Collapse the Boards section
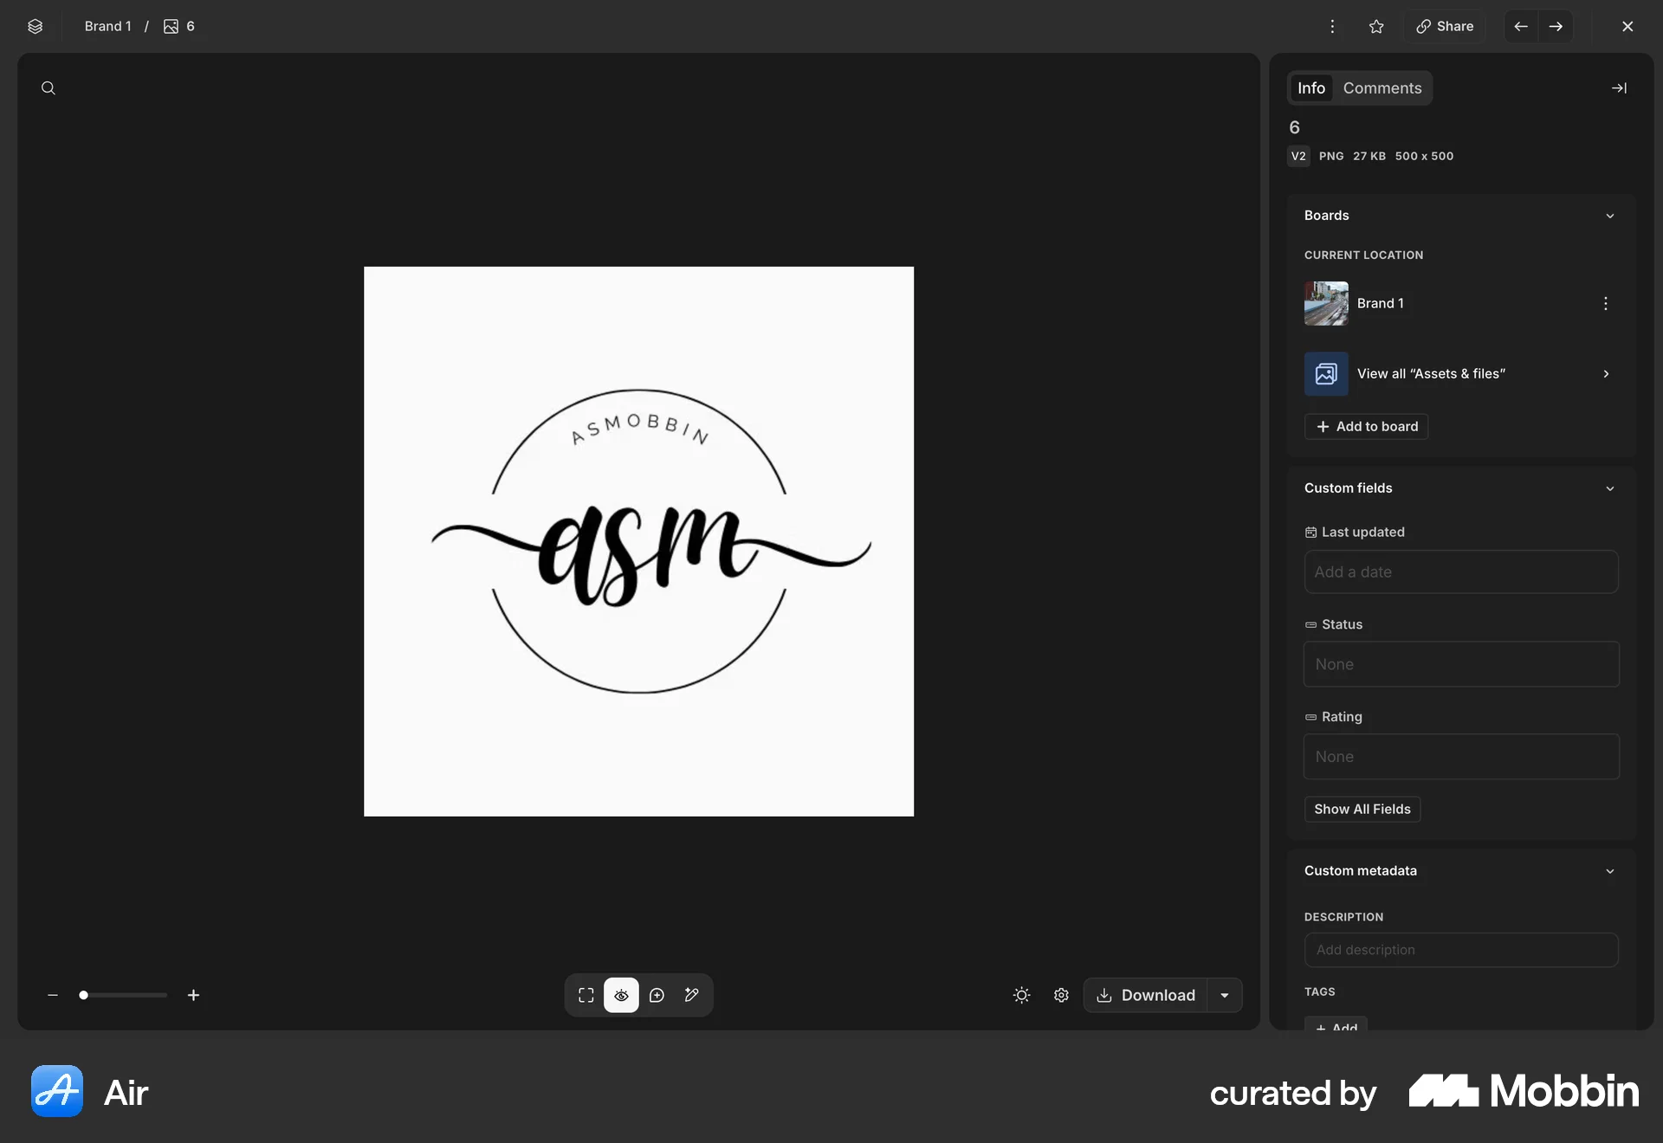1663x1143 pixels. coord(1609,216)
